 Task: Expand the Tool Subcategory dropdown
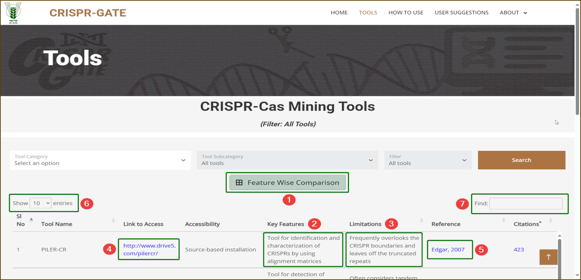click(287, 160)
